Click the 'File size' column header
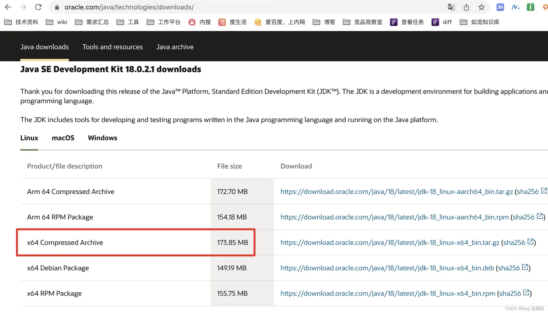Image resolution: width=548 pixels, height=313 pixels. (229, 166)
